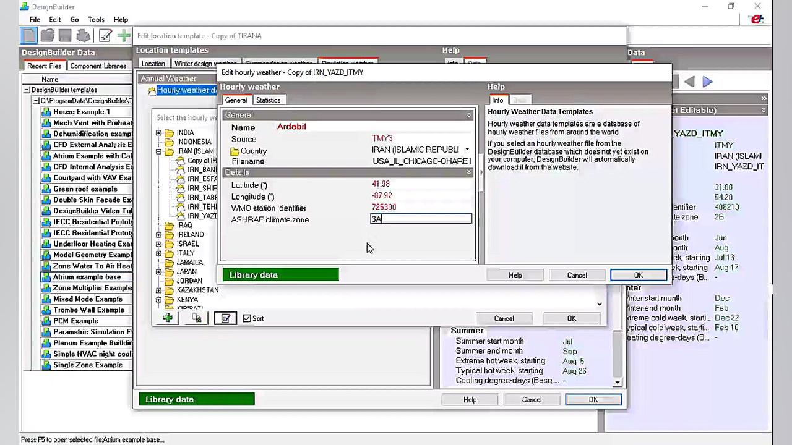Image resolution: width=792 pixels, height=445 pixels.
Task: Click the Print toolbar icon
Action: tap(84, 36)
